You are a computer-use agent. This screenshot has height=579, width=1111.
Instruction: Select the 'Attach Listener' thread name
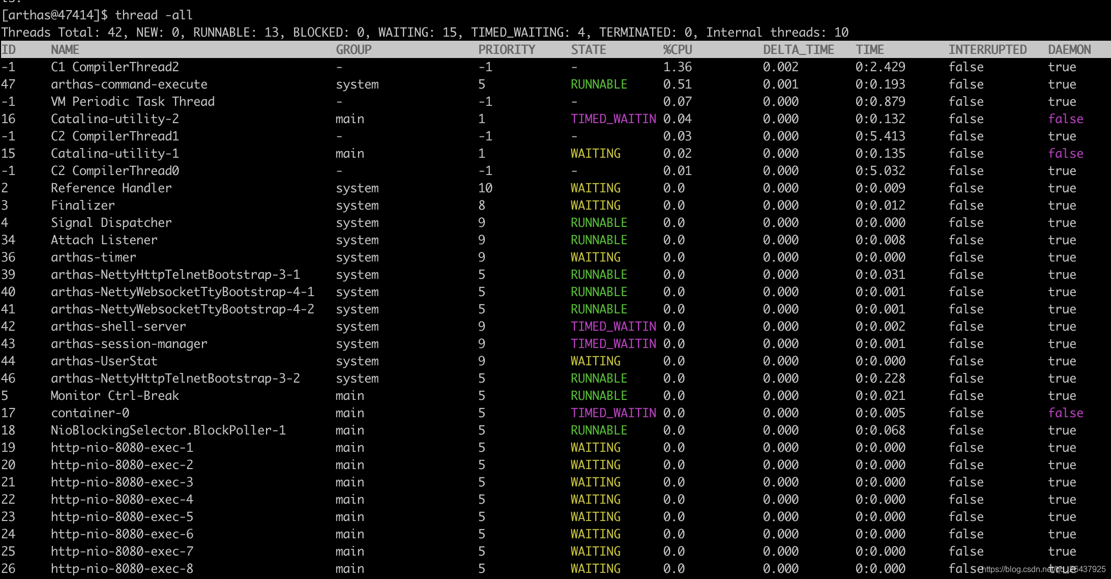coord(104,240)
